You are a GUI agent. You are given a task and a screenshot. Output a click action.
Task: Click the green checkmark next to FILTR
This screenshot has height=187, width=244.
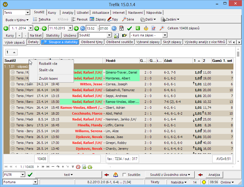pyautogui.click(x=30, y=175)
